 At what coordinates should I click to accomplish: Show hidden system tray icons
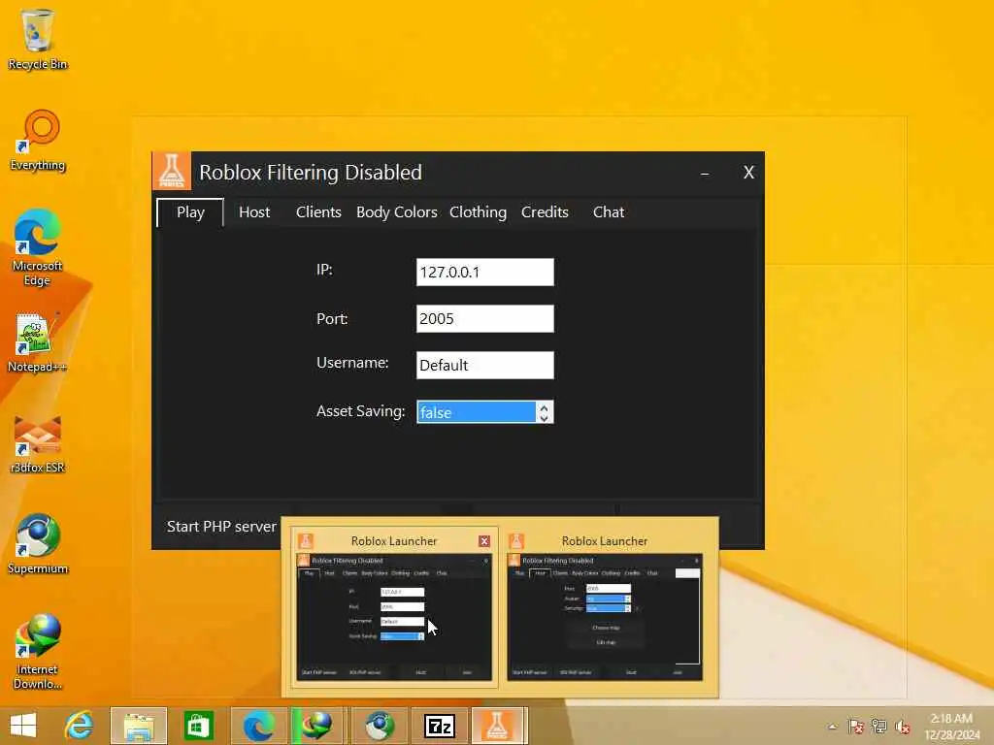tap(832, 727)
